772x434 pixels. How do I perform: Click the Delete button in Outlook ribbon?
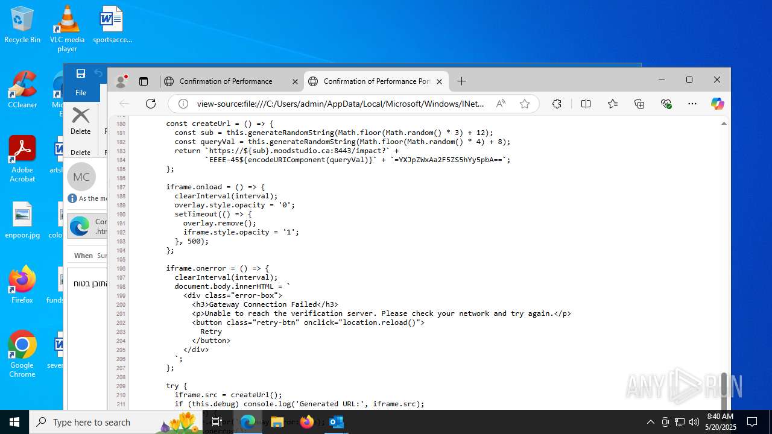tap(81, 121)
